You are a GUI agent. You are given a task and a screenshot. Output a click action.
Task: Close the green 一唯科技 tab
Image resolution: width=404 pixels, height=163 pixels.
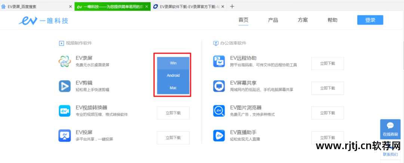[x=147, y=7]
